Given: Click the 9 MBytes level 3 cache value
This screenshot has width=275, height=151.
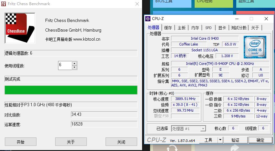Looking at the screenshot, I should point(238,116).
